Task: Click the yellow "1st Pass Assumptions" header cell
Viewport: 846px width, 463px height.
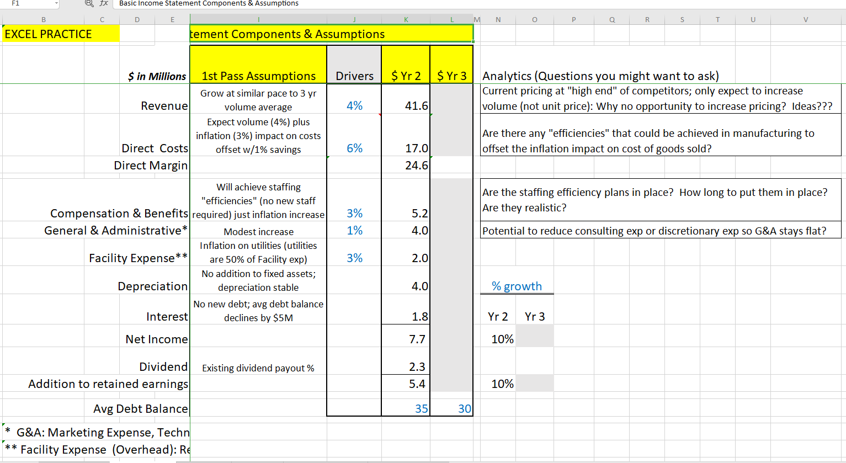Action: coord(258,65)
